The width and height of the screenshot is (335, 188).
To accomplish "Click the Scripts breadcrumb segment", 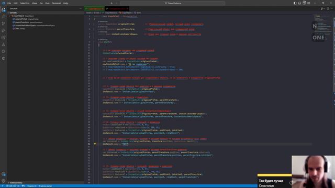I will (x=96, y=13).
